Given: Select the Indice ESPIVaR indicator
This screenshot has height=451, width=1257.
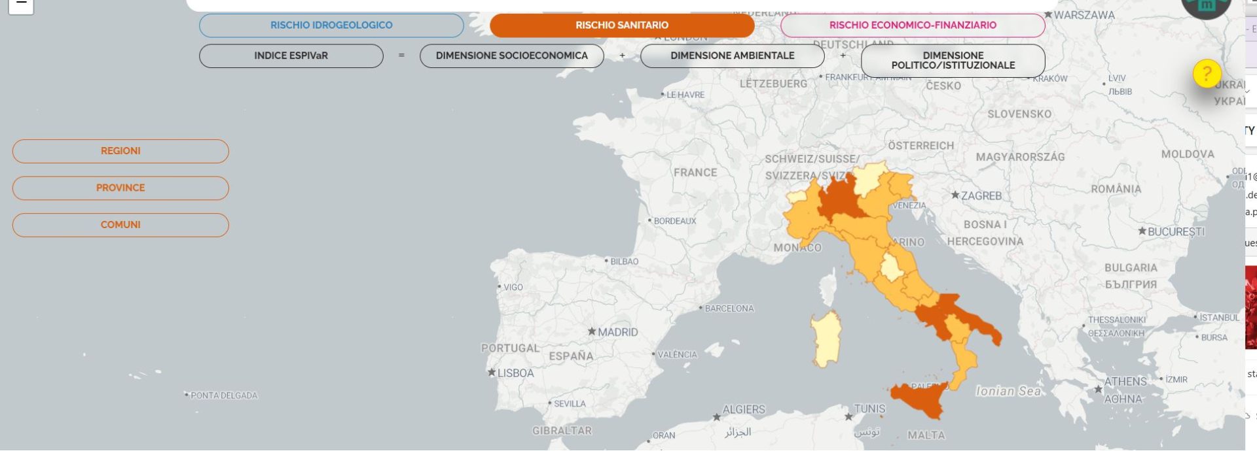Looking at the screenshot, I should [291, 56].
